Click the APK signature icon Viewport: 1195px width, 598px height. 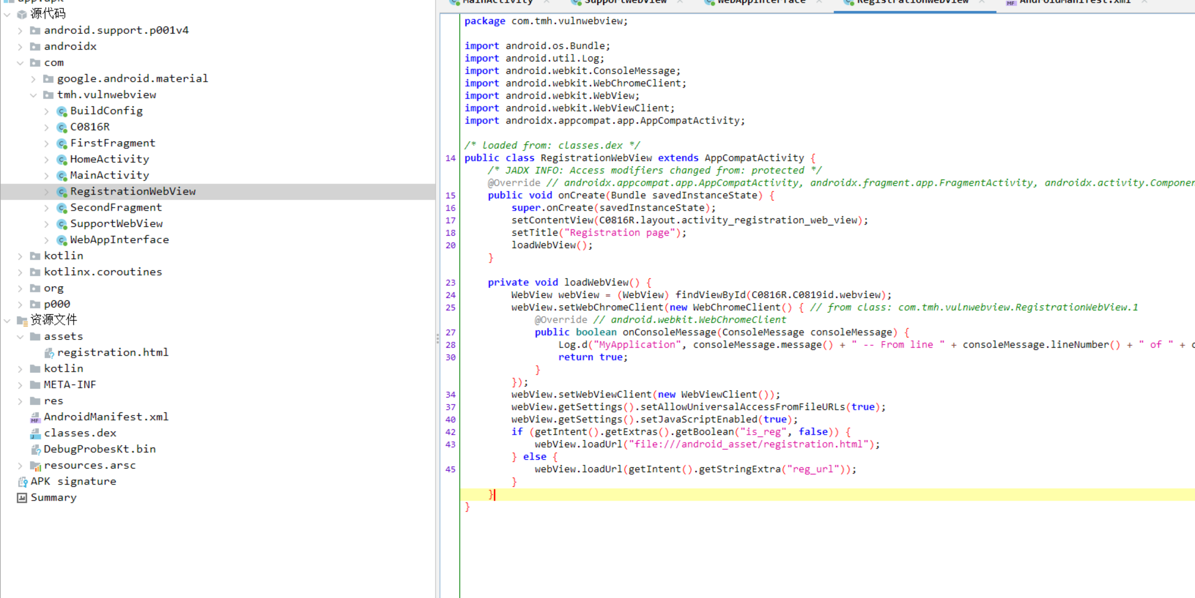(x=22, y=482)
